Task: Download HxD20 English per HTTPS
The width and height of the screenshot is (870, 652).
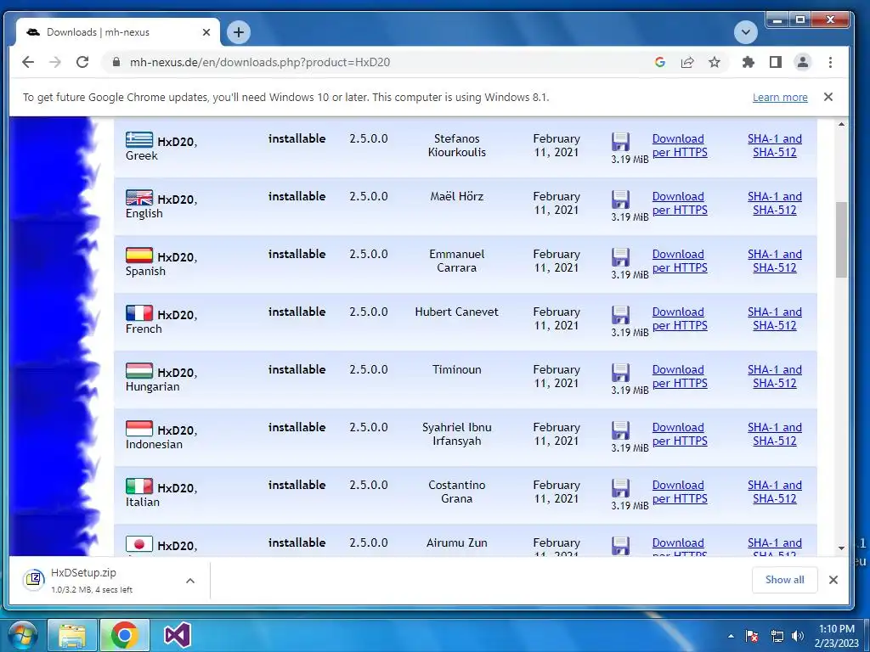Action: [680, 203]
